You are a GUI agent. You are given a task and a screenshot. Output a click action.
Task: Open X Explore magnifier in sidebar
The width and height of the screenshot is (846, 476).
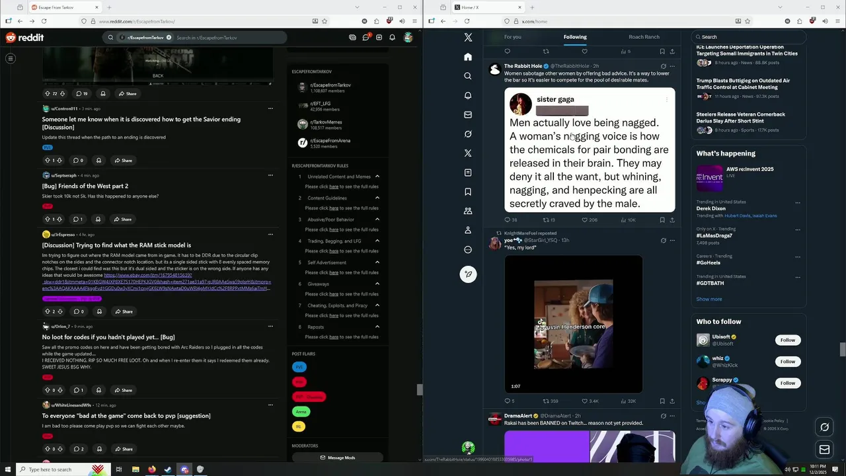tap(468, 76)
